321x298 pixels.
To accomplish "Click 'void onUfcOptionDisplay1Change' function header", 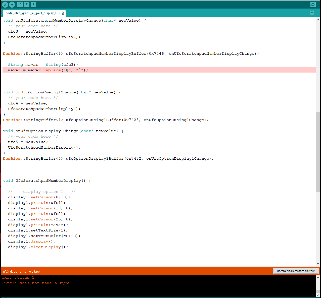I will pos(63,131).
